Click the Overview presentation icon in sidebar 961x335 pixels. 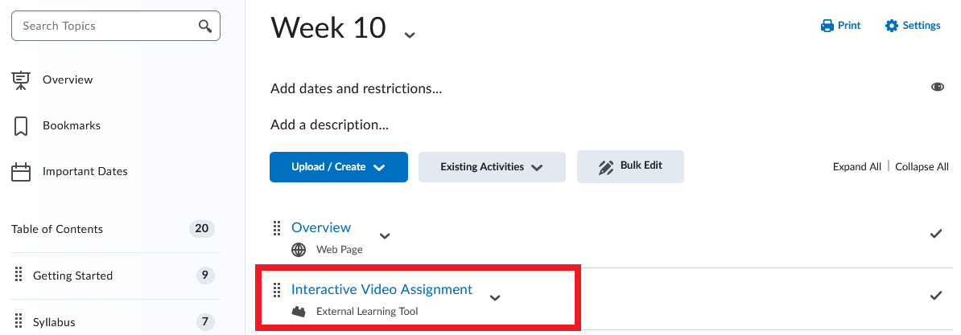coord(21,80)
